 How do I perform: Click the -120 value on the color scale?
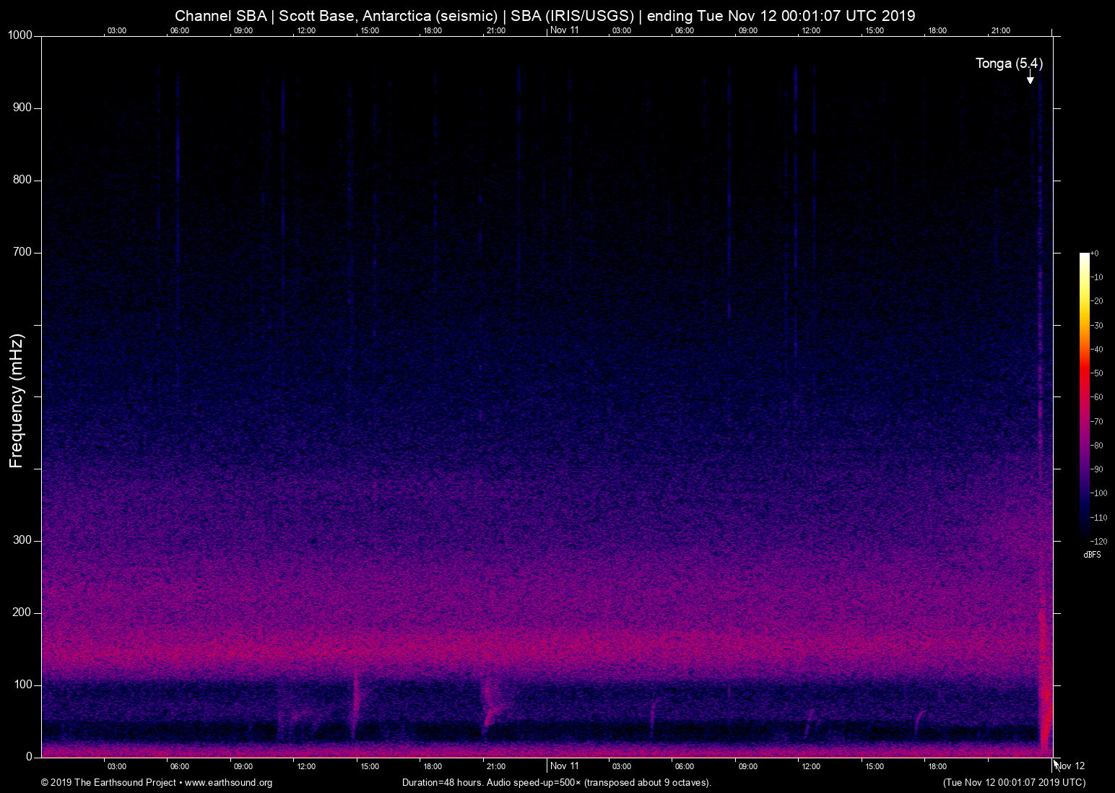pos(1098,541)
